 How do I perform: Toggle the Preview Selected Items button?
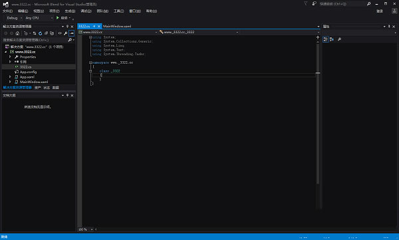pyautogui.click(x=72, y=33)
